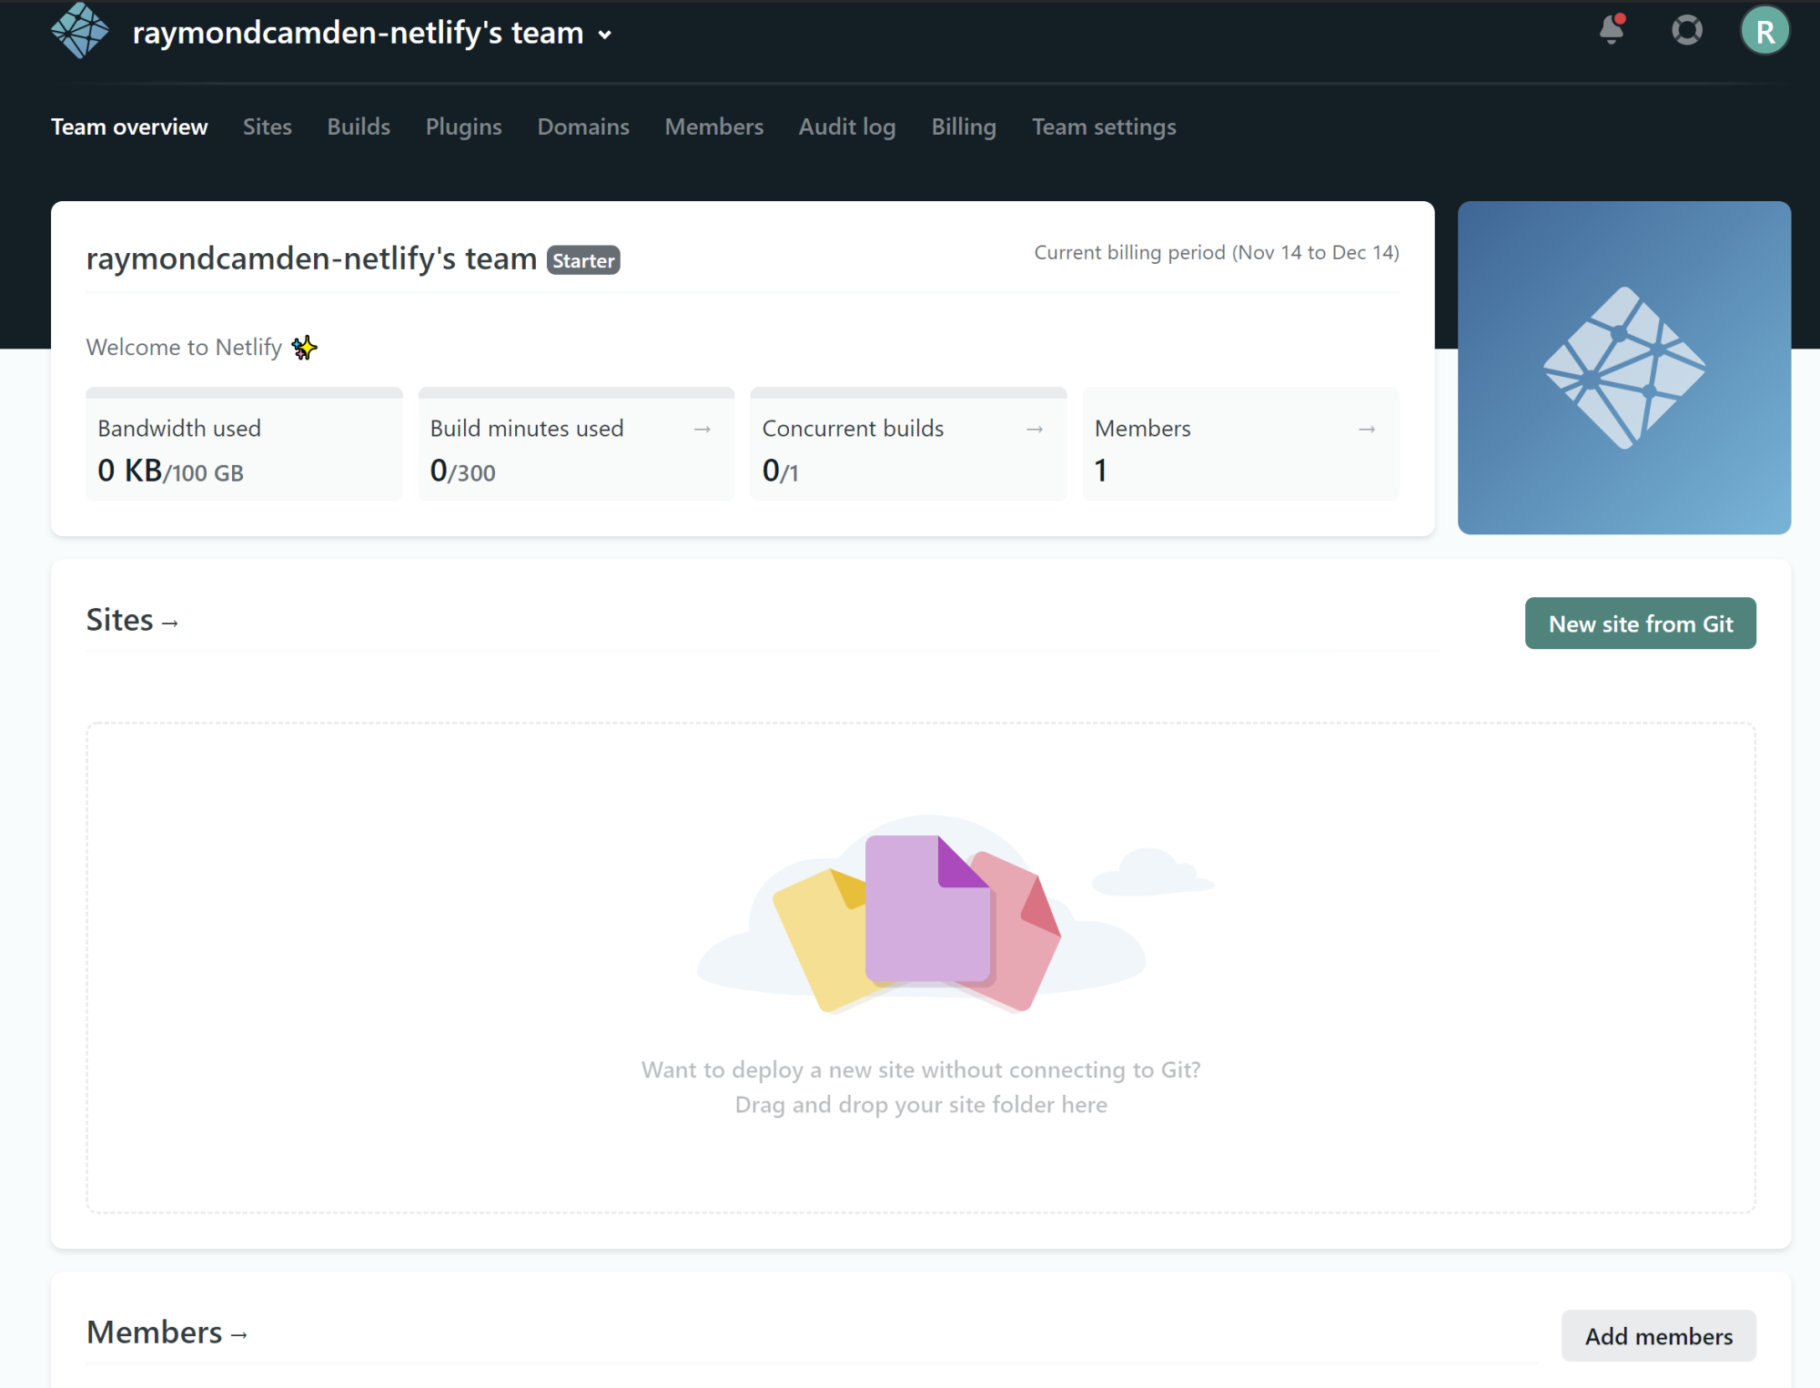This screenshot has height=1388, width=1820.
Task: Switch to the Builds tab
Action: tap(359, 127)
